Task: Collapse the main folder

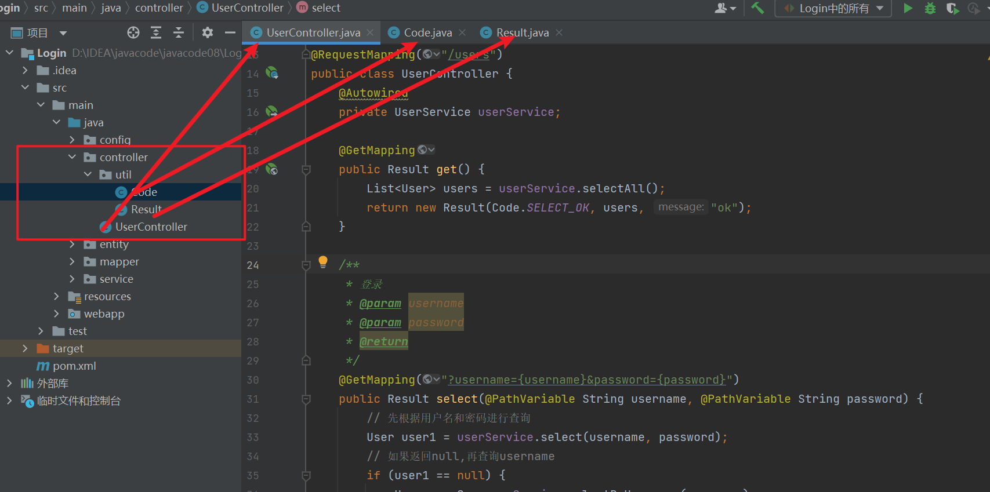Action: pos(41,105)
